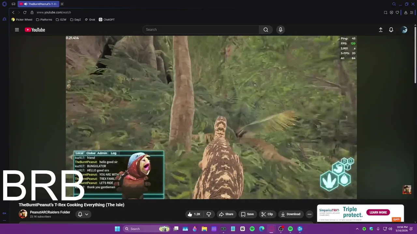Open a new browser tab
417x234 pixels.
tap(62, 4)
